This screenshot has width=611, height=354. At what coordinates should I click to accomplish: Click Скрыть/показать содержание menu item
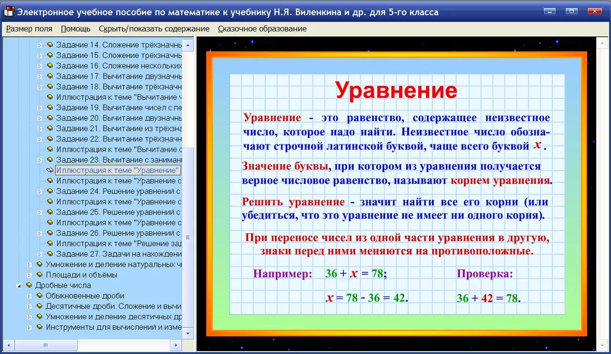tap(154, 29)
